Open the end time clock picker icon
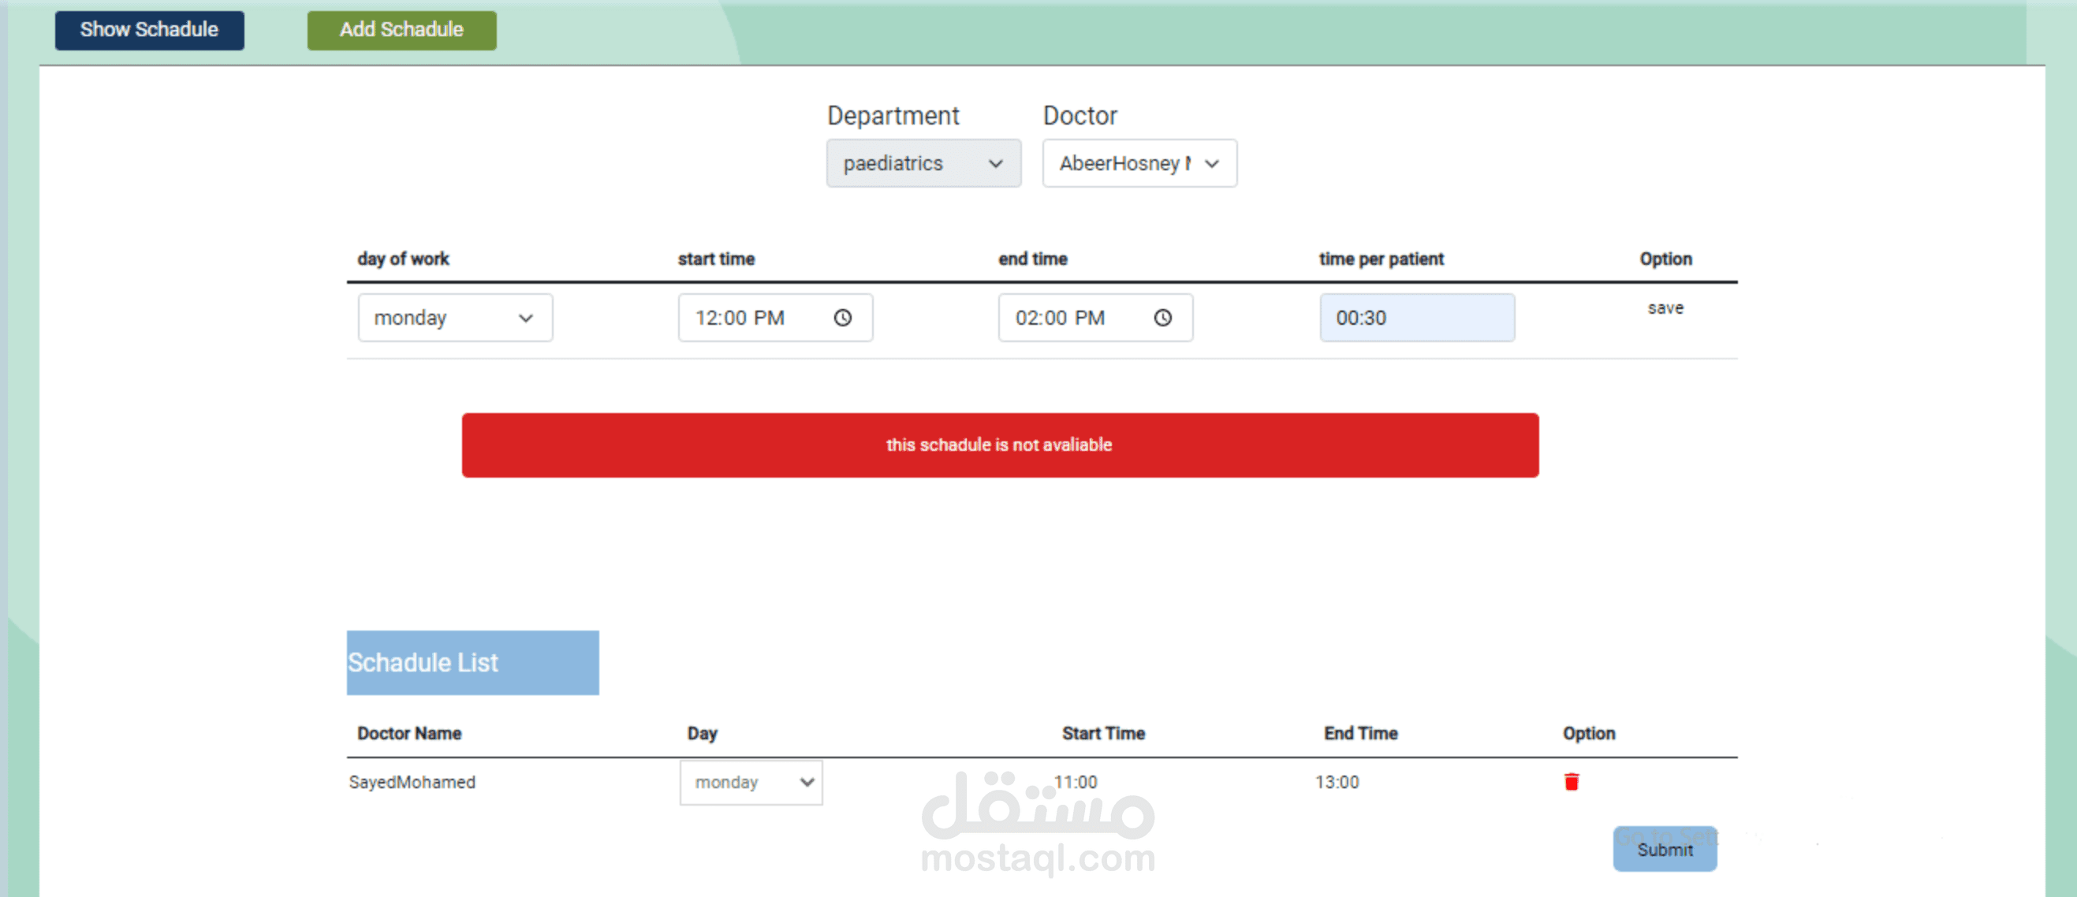The height and width of the screenshot is (897, 2077). coord(1162,318)
